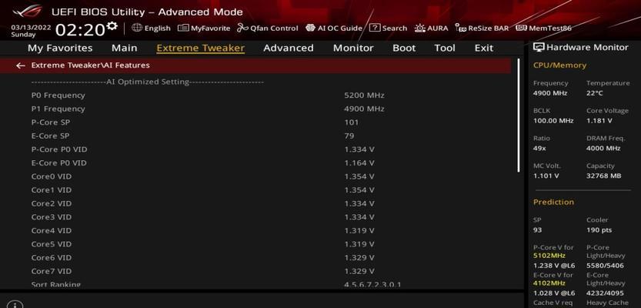This screenshot has height=308, width=641.
Task: Select the Core3 VID row
Action: (255, 217)
